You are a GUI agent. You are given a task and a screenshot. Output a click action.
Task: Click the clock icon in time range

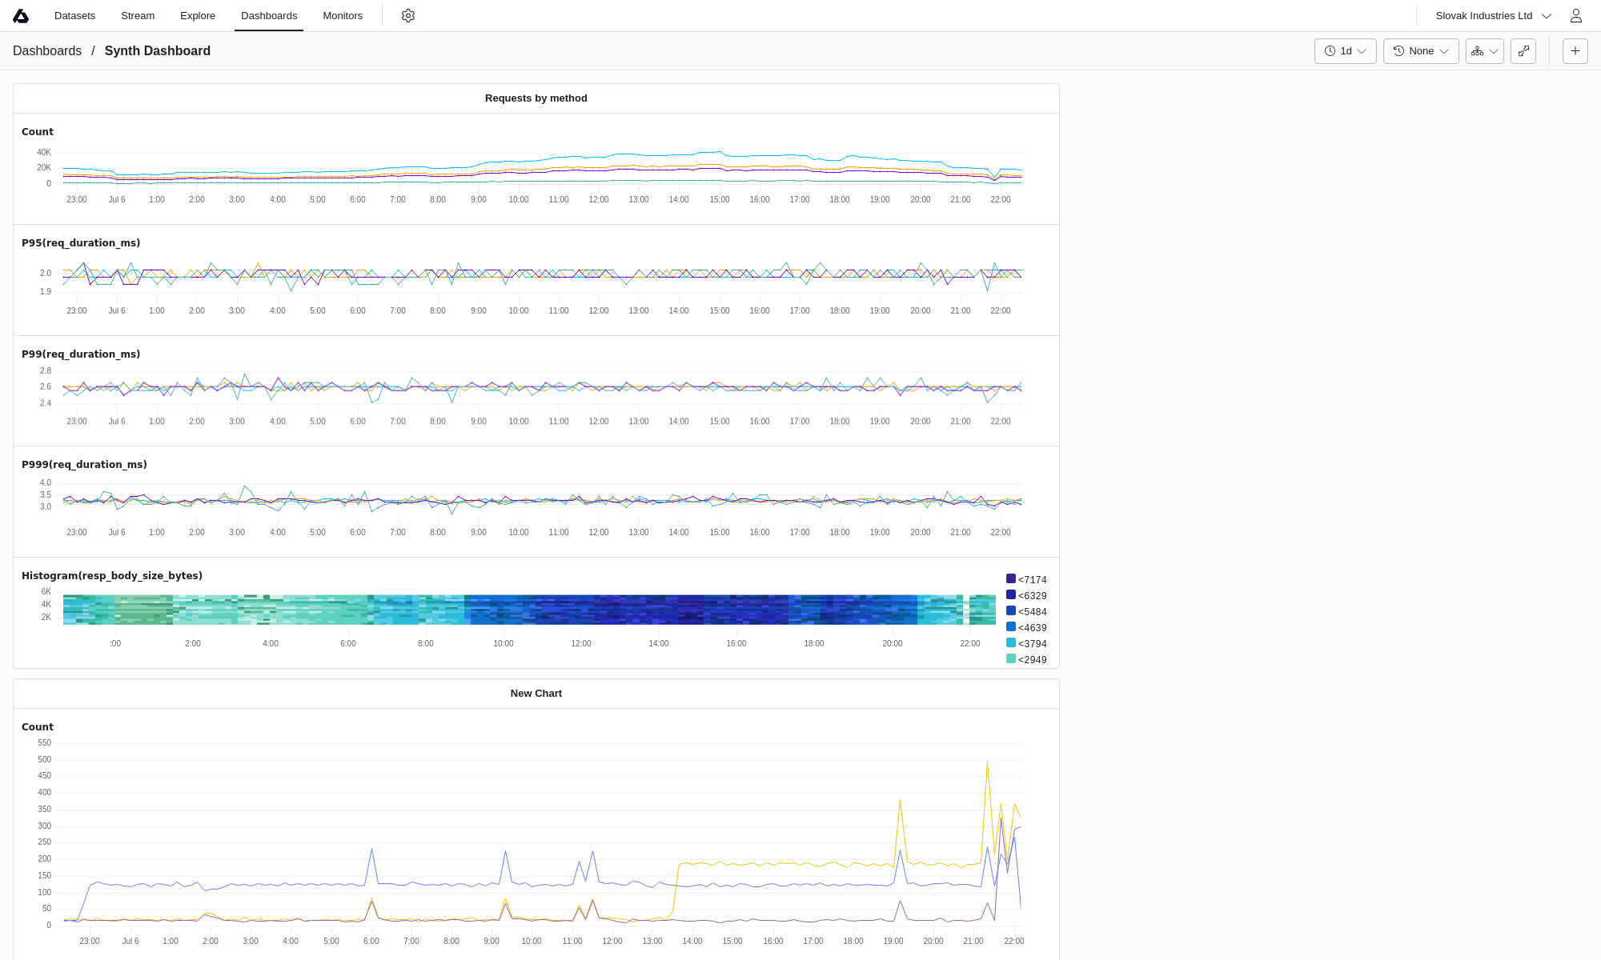tap(1330, 51)
